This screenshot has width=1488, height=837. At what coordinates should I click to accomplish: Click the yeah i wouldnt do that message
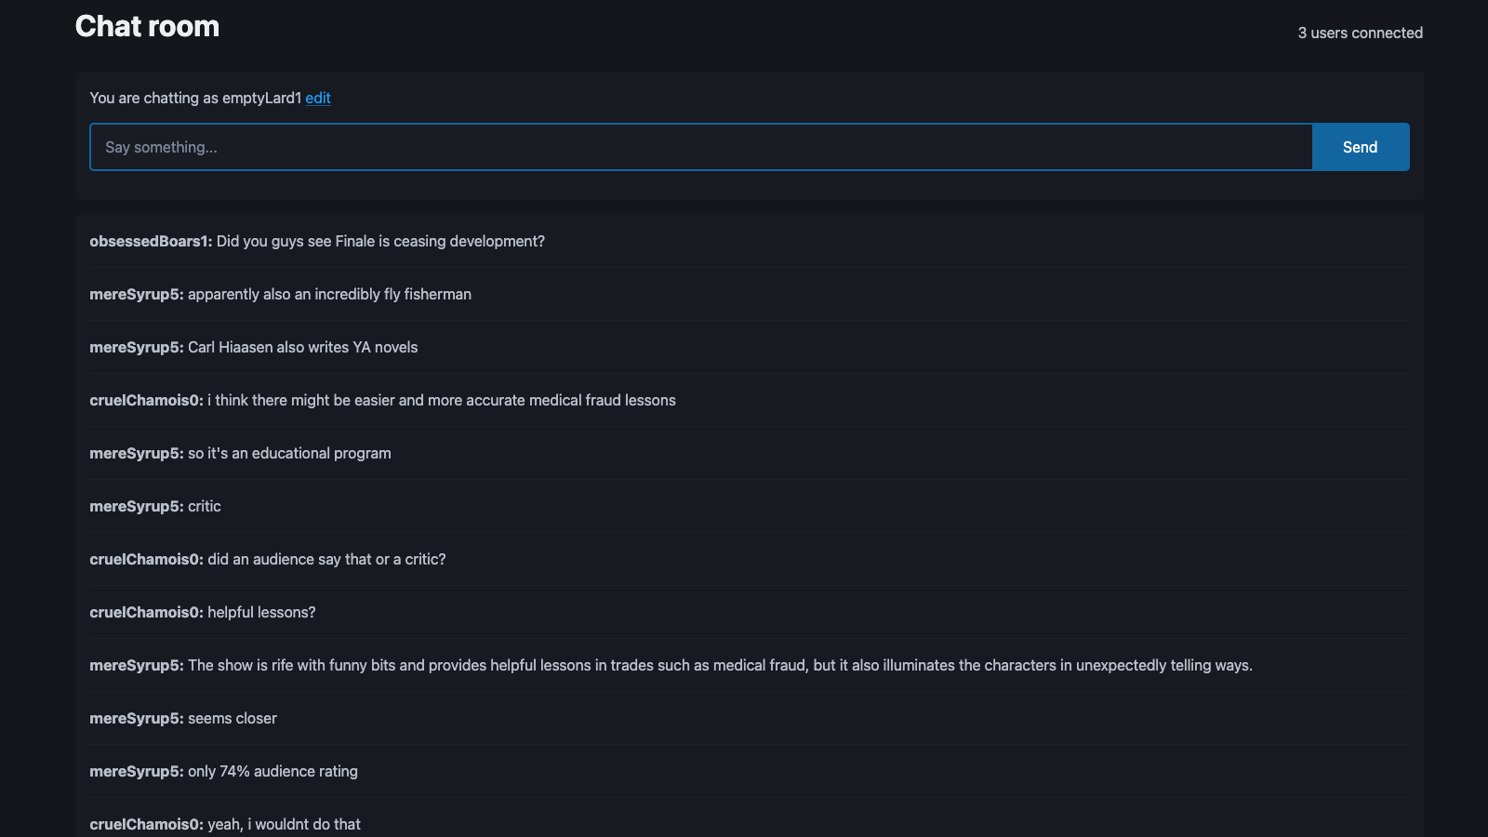(x=284, y=824)
